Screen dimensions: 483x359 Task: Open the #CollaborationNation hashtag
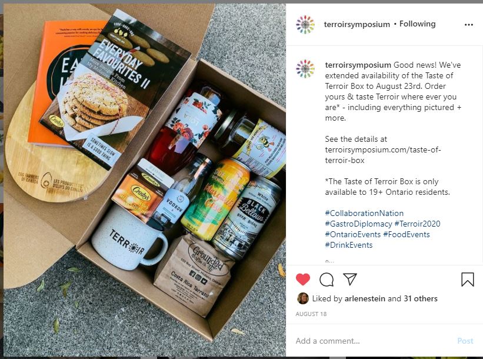[x=364, y=213]
